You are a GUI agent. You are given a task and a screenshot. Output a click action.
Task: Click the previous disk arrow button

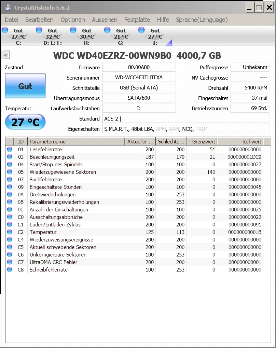[x=6, y=55]
